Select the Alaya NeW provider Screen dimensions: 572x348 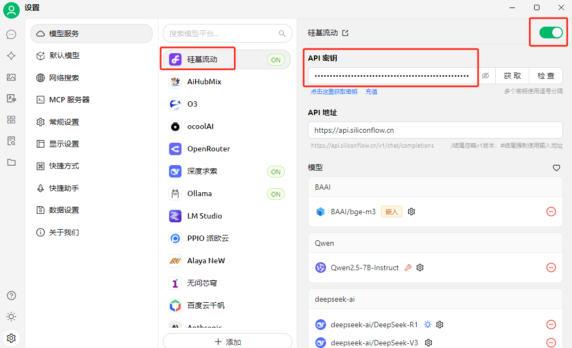(227, 261)
